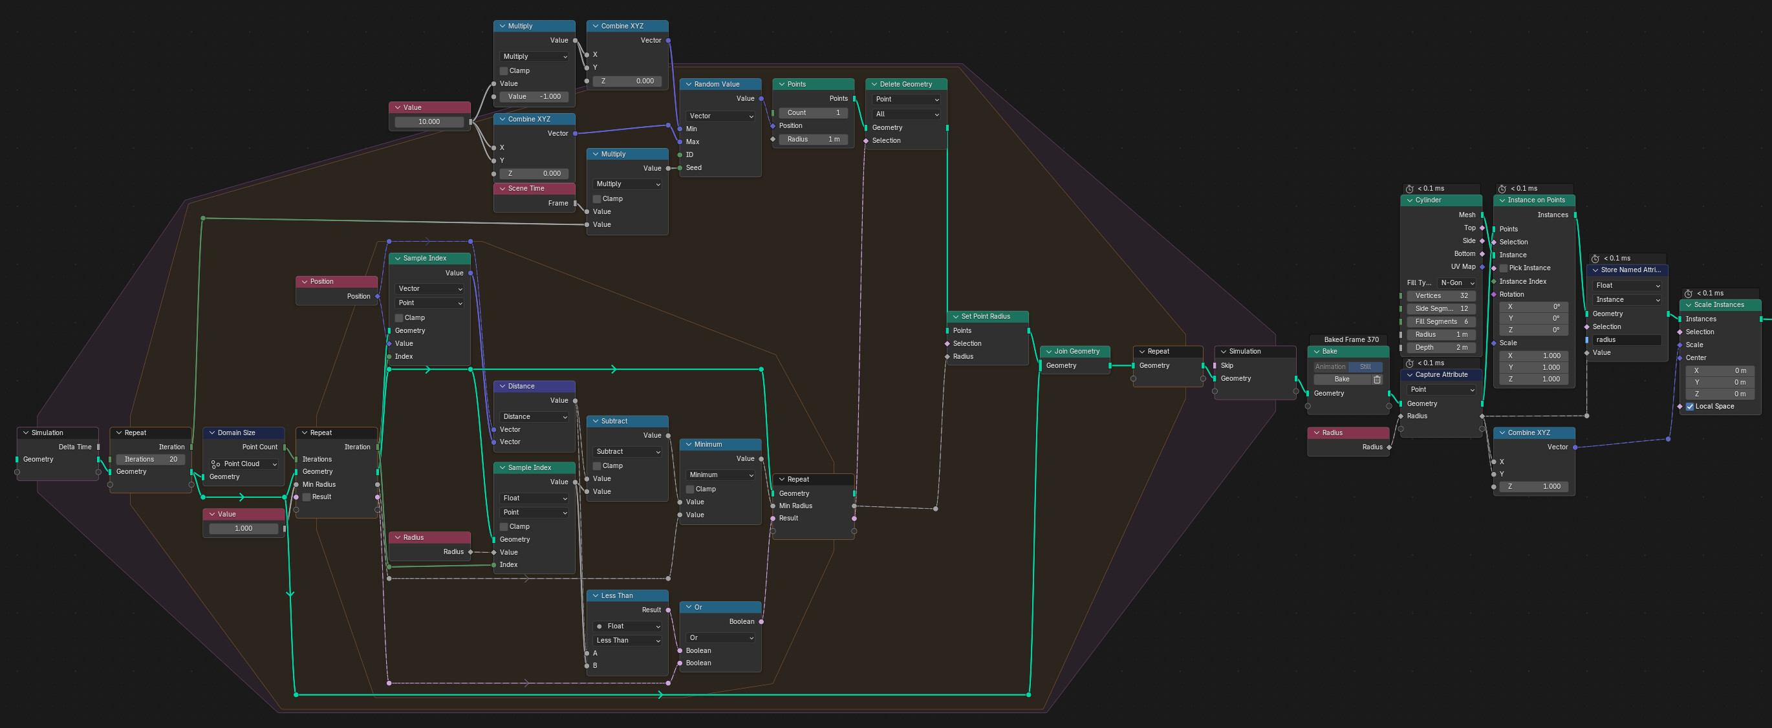This screenshot has height=728, width=1772.
Task: Click the clock icon above Store Named Attribute
Action: pyautogui.click(x=1595, y=259)
